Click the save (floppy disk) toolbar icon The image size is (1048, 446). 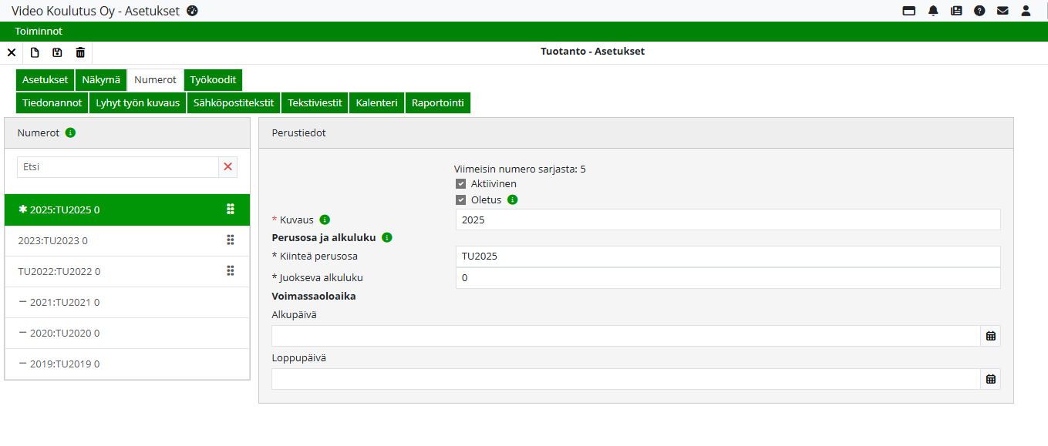(57, 52)
